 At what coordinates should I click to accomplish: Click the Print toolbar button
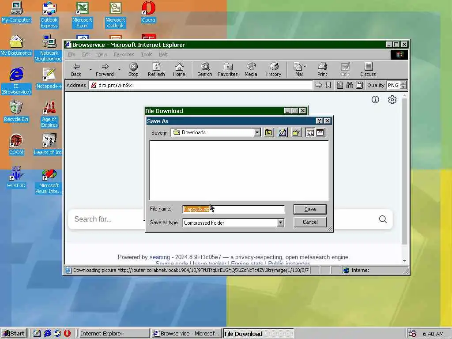tap(322, 70)
